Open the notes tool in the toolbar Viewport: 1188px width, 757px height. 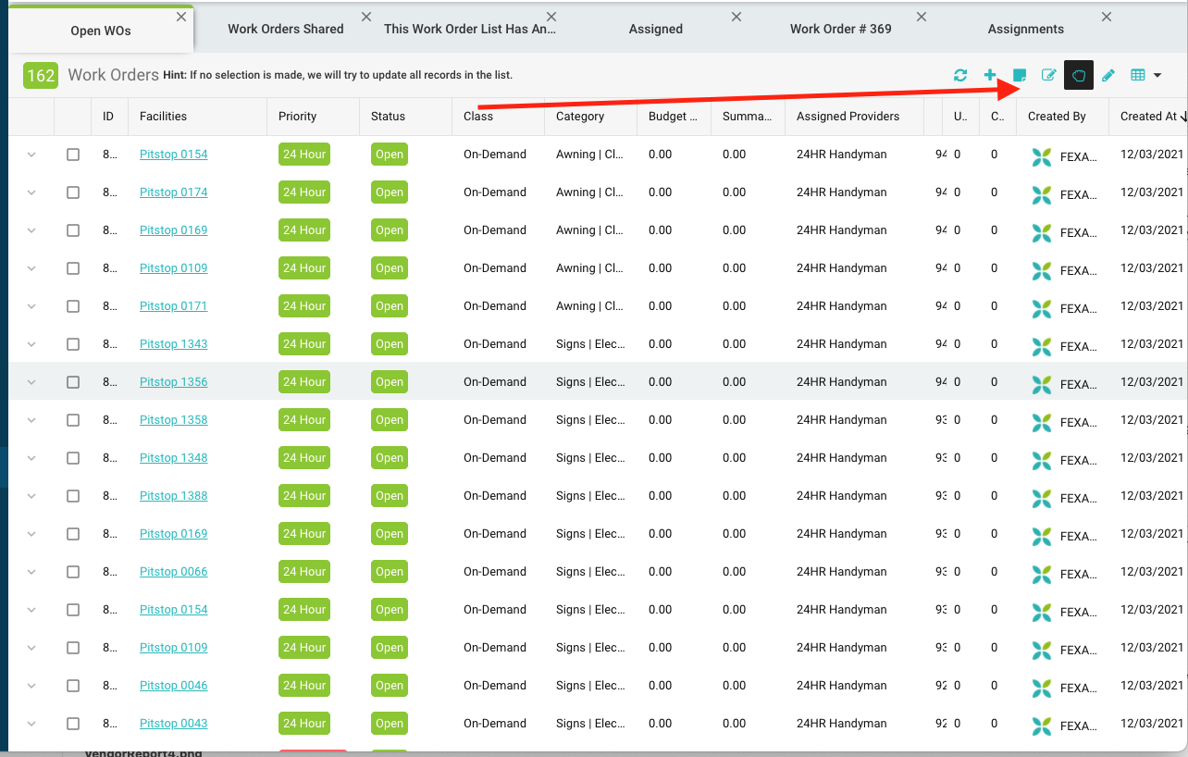pyautogui.click(x=1020, y=75)
